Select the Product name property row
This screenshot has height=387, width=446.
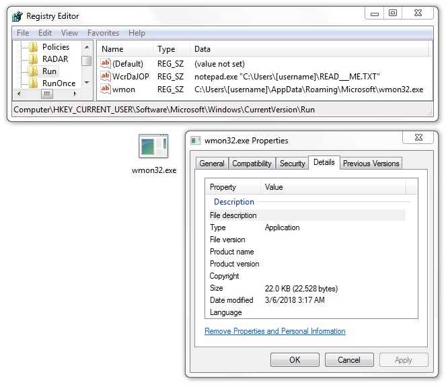[307, 252]
